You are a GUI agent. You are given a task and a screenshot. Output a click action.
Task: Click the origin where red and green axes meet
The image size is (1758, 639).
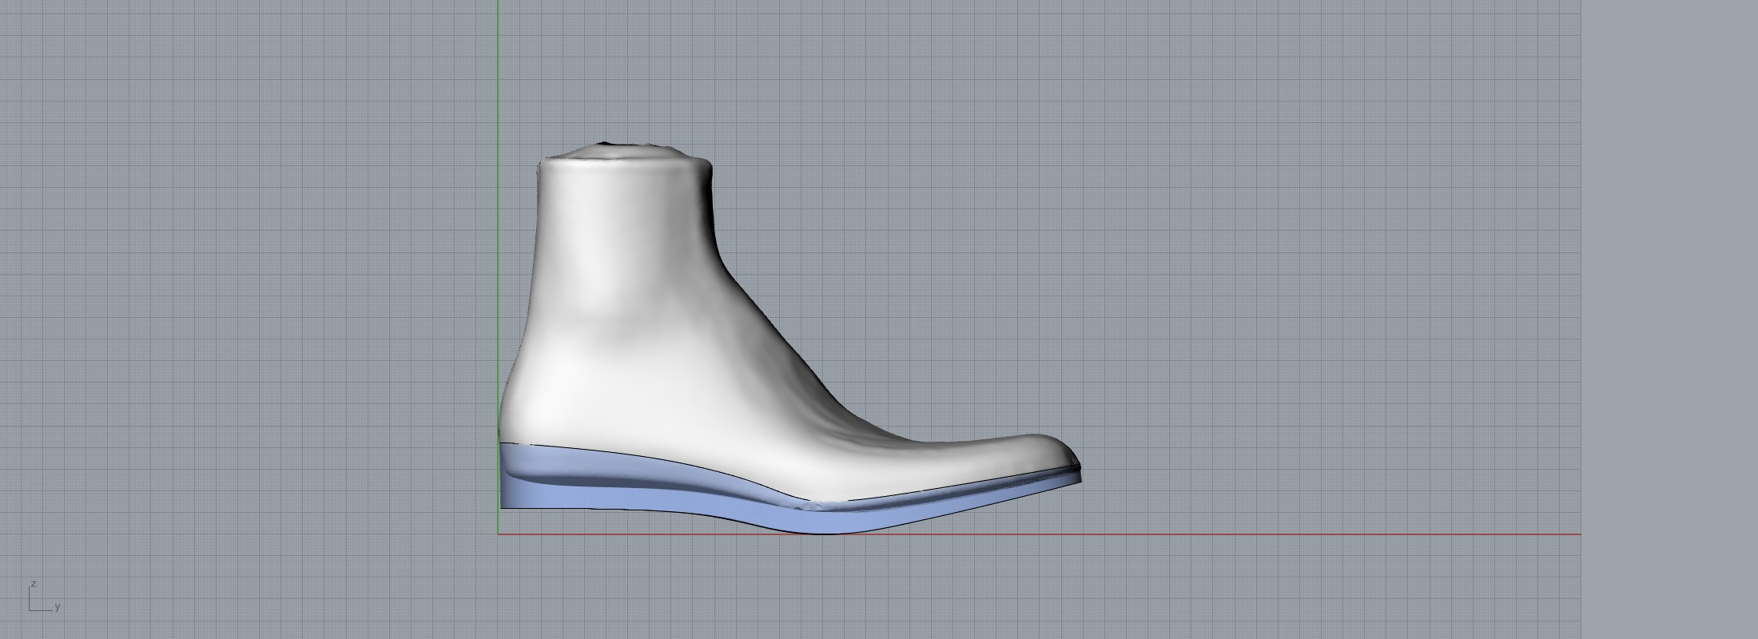499,534
